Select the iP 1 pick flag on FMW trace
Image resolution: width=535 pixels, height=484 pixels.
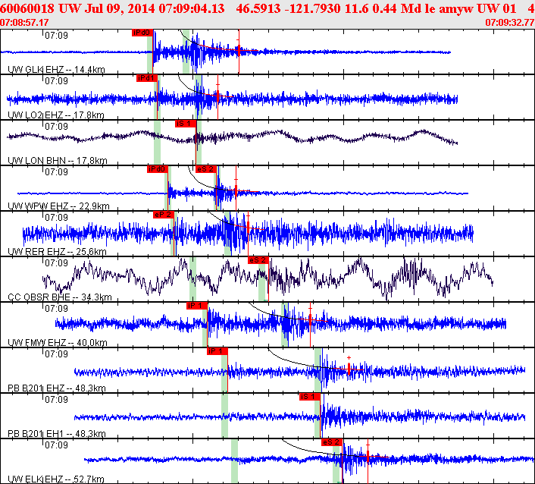click(x=197, y=306)
